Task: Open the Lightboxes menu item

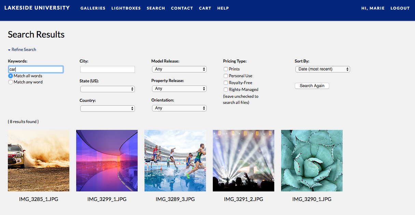Action: pos(126,8)
